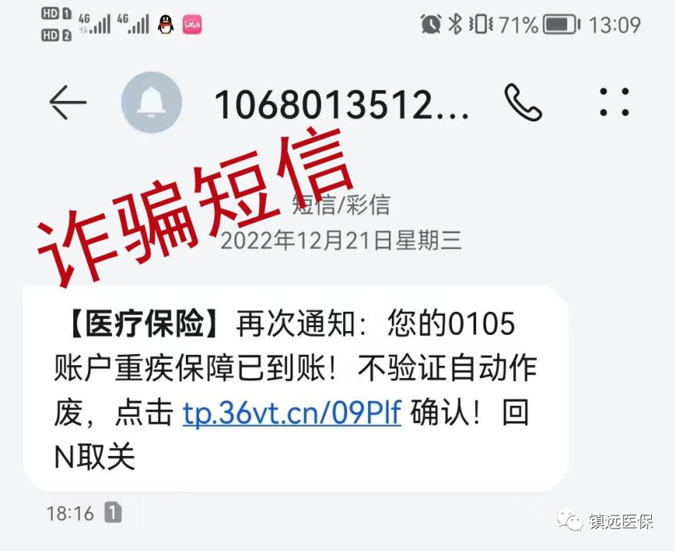Tap the back arrow icon
This screenshot has width=675, height=551.
(x=68, y=102)
